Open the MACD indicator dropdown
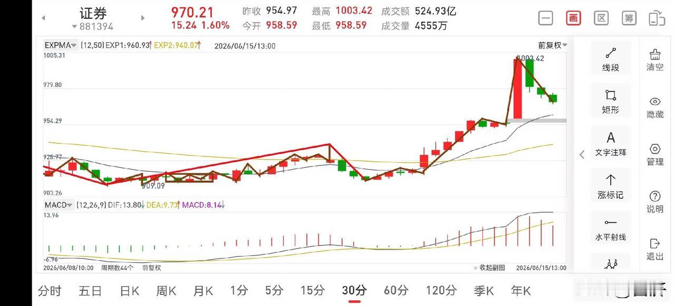This screenshot has width=675, height=306. [59, 205]
